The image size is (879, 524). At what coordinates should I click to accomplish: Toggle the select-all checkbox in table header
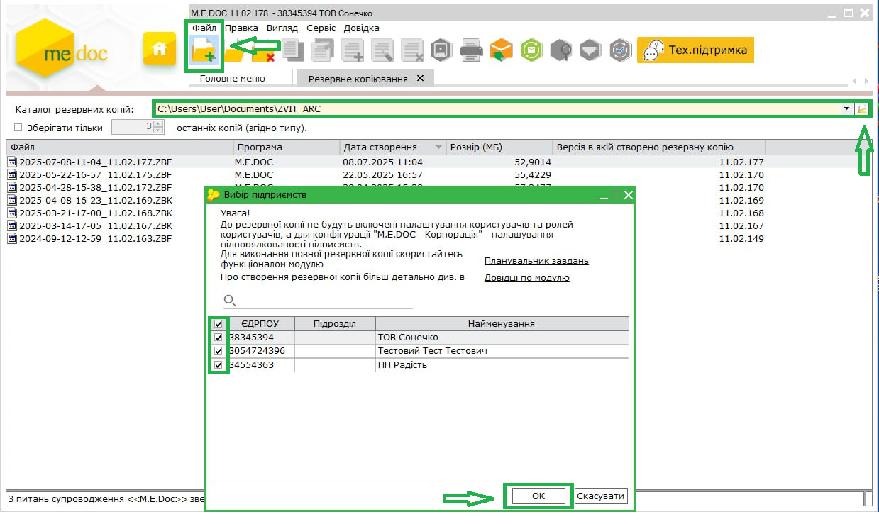[x=219, y=324]
